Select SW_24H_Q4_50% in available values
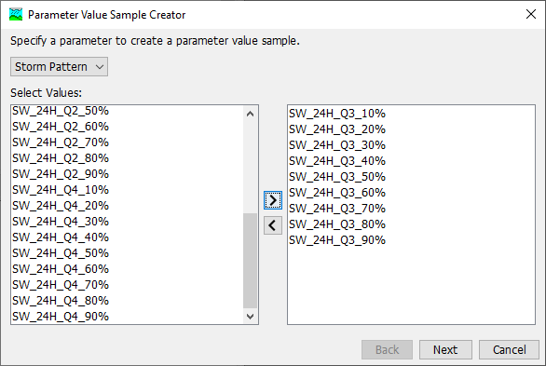The width and height of the screenshot is (546, 366). coord(128,253)
